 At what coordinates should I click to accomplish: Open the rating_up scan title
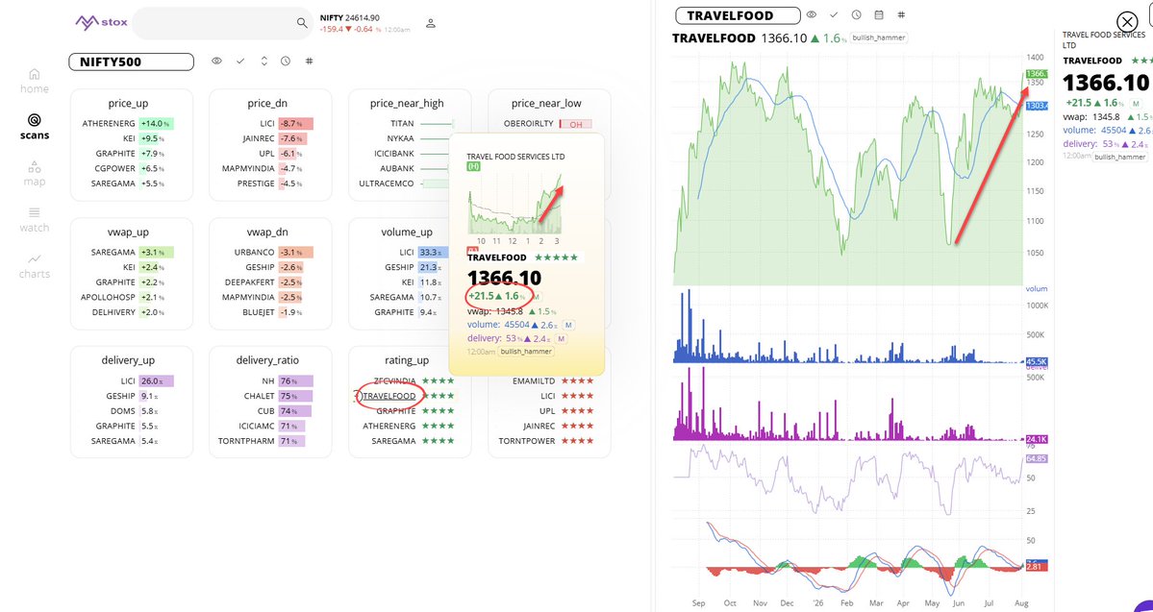click(x=407, y=360)
